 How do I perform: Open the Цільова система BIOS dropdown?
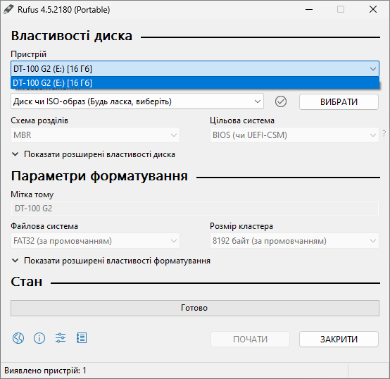point(294,135)
